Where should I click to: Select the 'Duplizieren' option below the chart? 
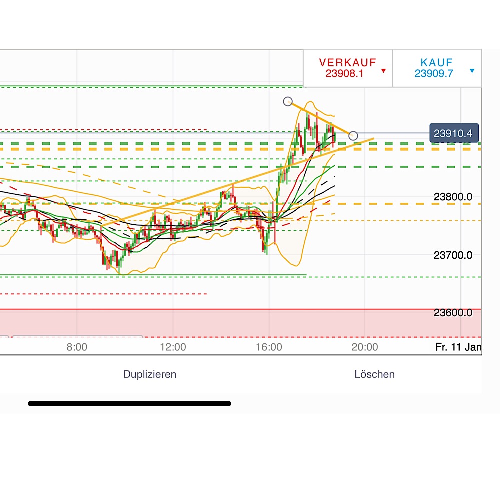point(149,374)
